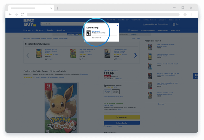Click E (Everyone) ESRB rating link
Viewport: 204px width, 140px height.
pyautogui.click(x=84, y=74)
